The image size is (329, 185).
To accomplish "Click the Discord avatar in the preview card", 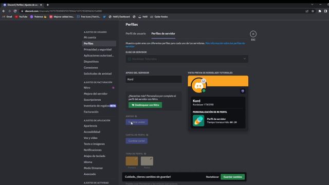I will 198,86.
